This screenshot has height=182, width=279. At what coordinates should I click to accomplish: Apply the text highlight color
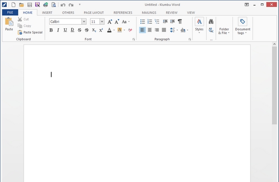pyautogui.click(x=120, y=30)
